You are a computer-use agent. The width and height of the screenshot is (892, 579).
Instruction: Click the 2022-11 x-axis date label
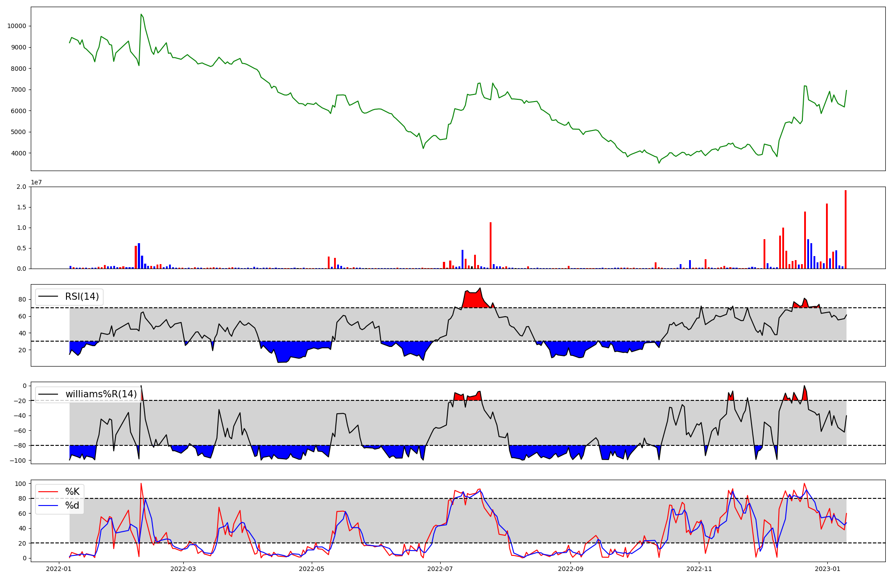point(699,569)
